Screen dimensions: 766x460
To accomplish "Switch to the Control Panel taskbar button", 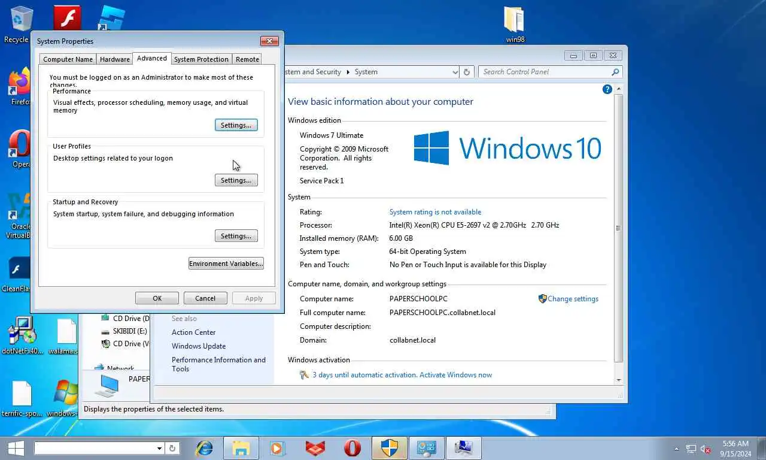I will [426, 448].
